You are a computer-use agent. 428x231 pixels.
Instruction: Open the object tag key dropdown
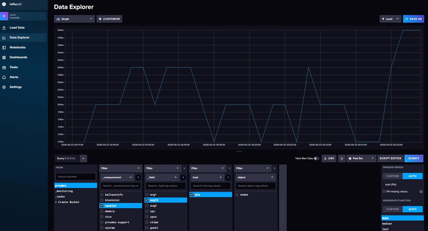point(255,177)
